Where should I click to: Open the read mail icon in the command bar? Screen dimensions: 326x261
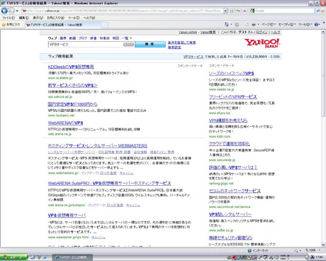pos(247,24)
